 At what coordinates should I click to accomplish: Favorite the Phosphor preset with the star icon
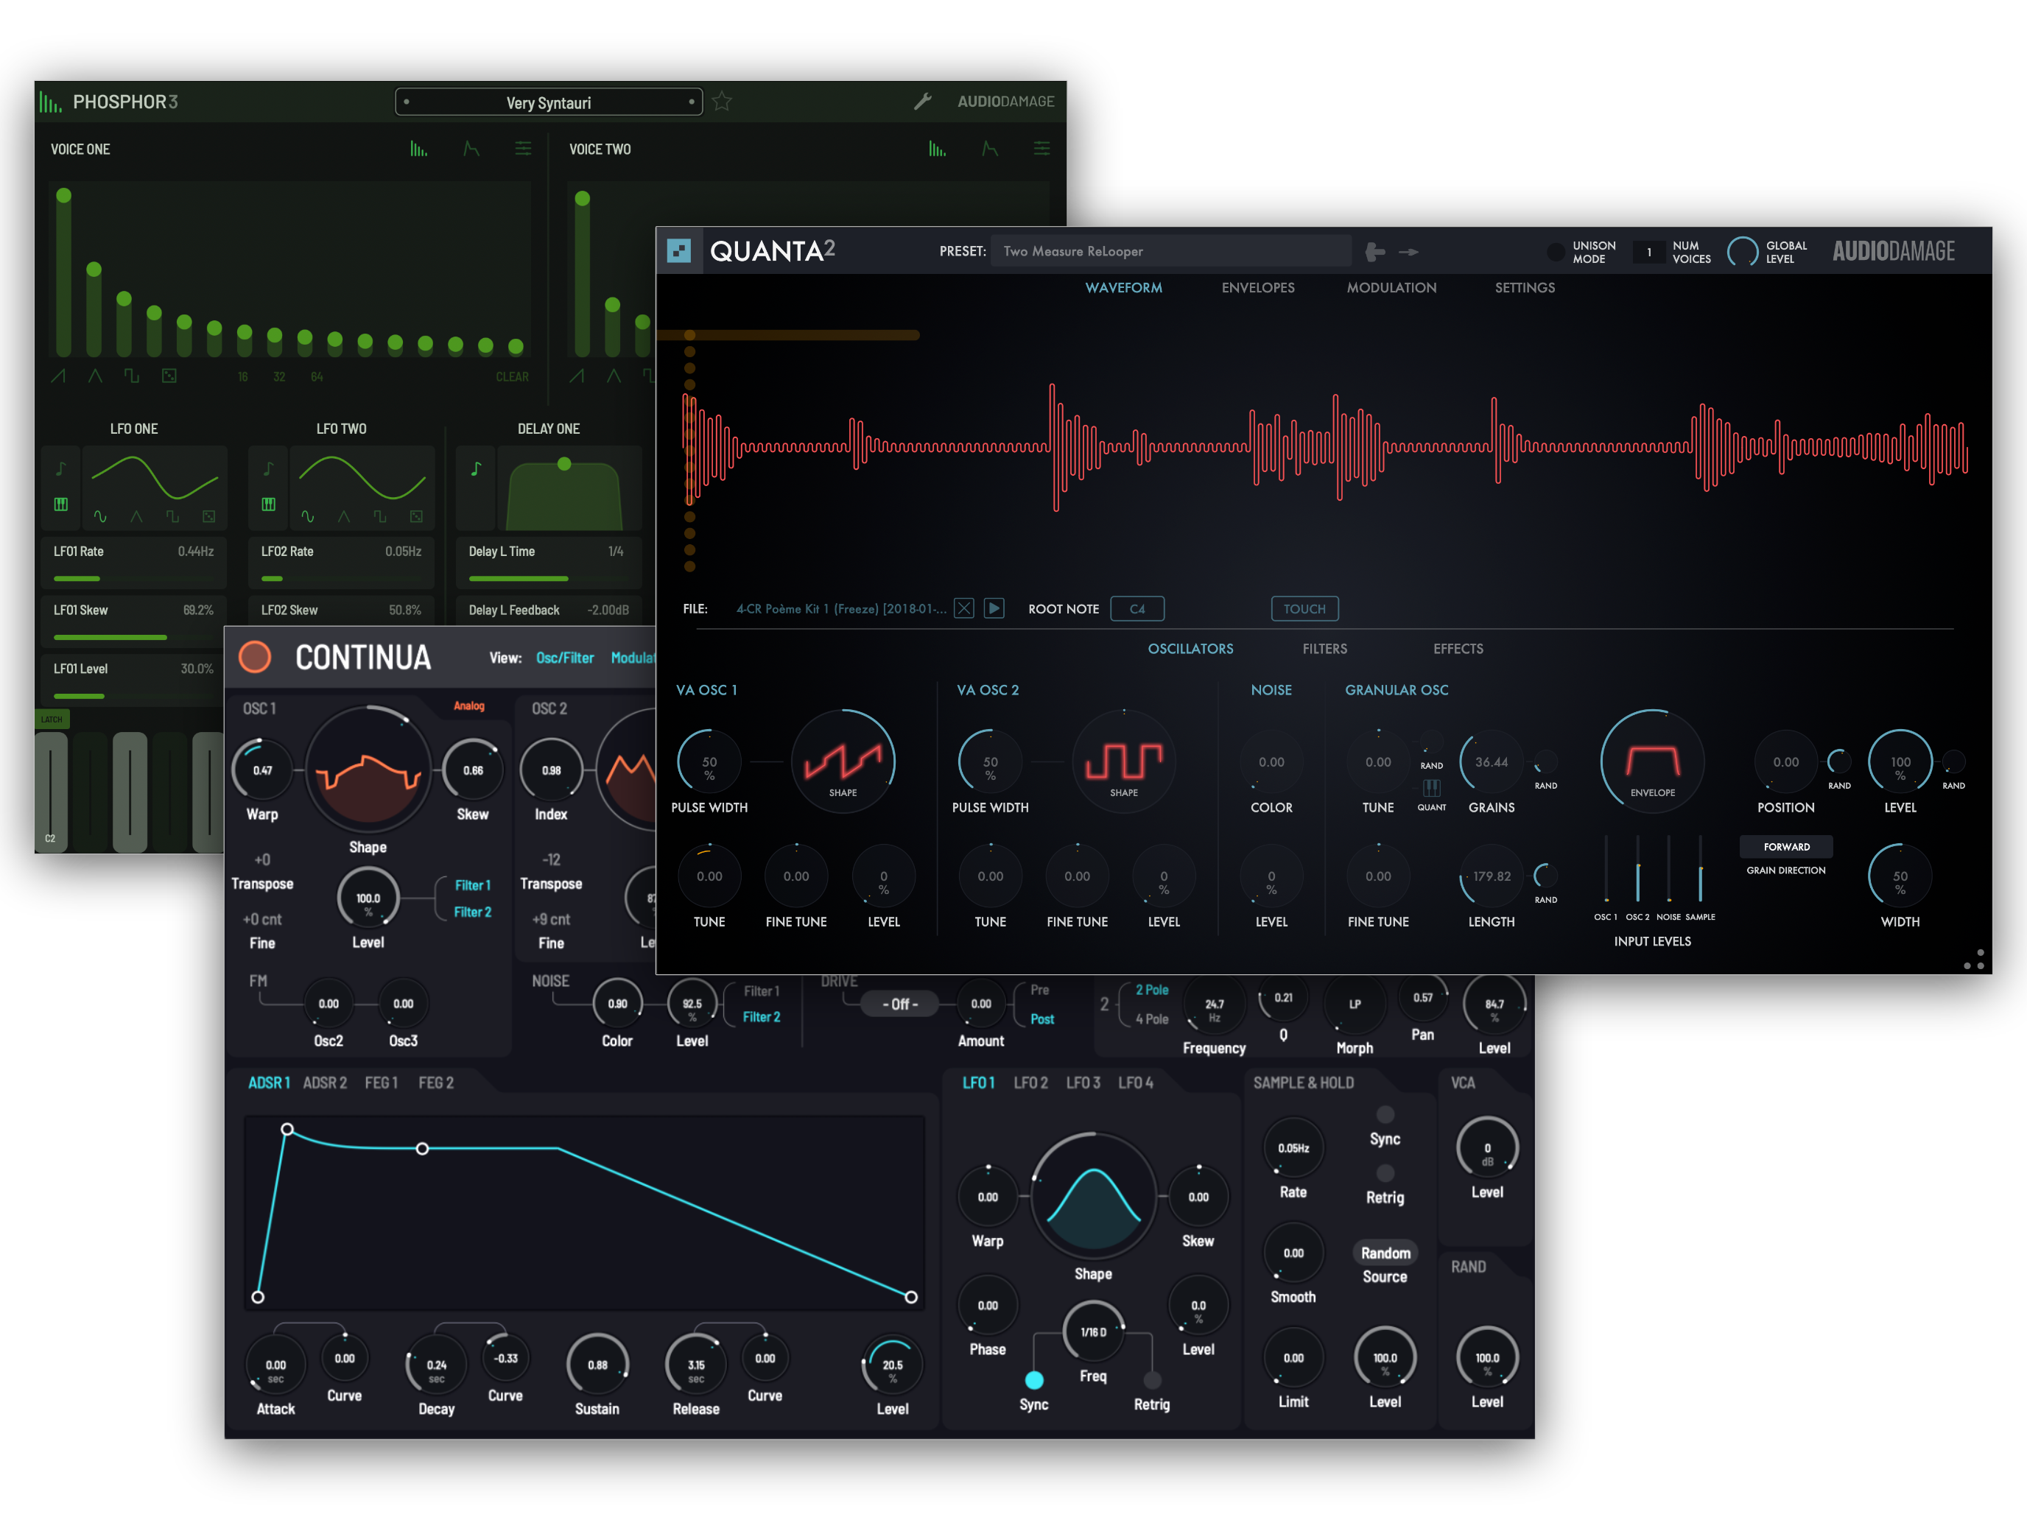tap(722, 102)
